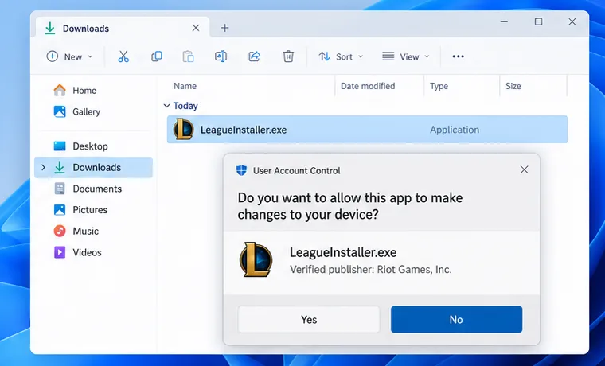605x366 pixels.
Task: Click the League icon in file list
Action: 183,129
